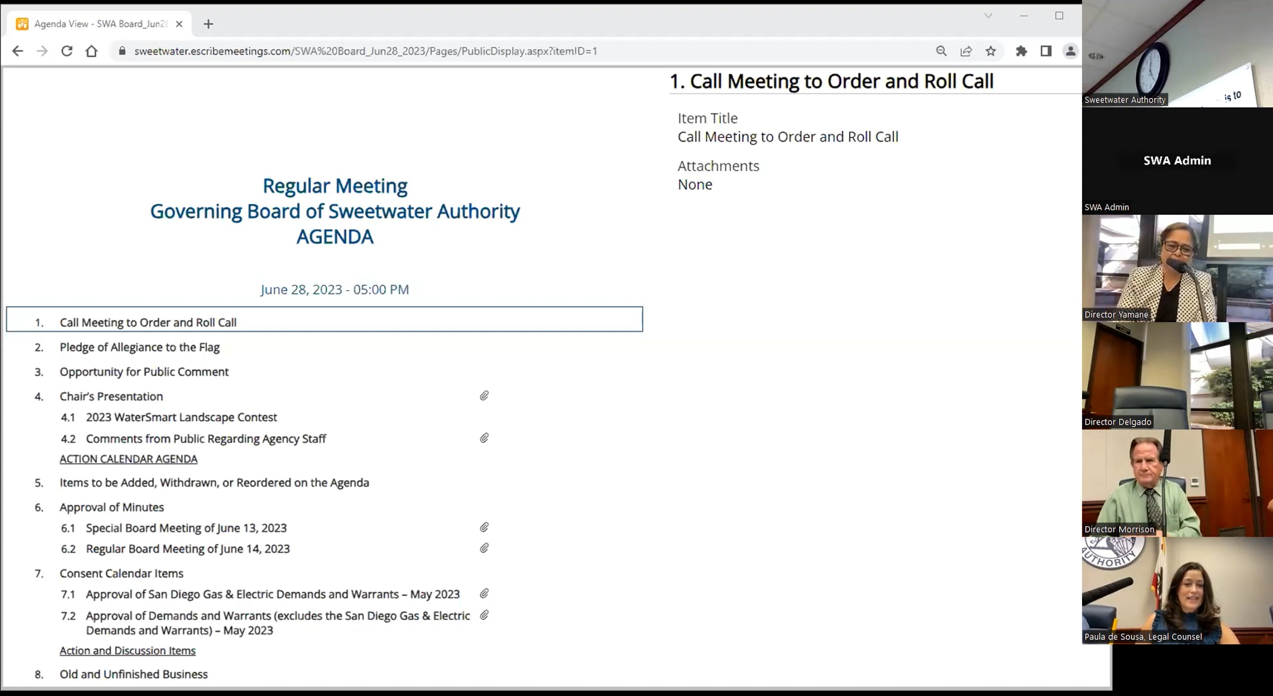Bookmark this page with the star icon

pos(991,51)
